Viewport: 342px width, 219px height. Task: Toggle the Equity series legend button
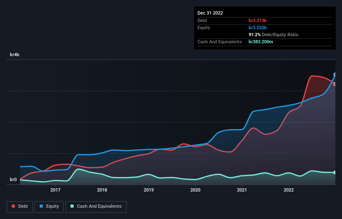click(x=49, y=207)
